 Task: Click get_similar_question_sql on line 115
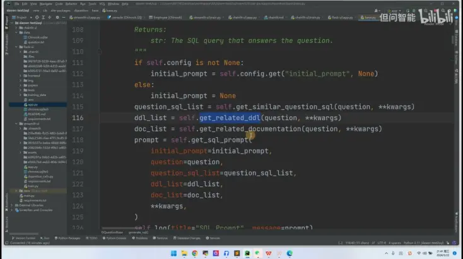pos(285,107)
